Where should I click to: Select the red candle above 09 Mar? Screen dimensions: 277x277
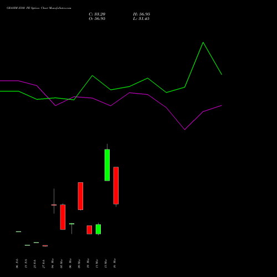coord(80,196)
